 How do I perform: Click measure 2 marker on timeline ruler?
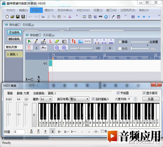click(x=105, y=55)
